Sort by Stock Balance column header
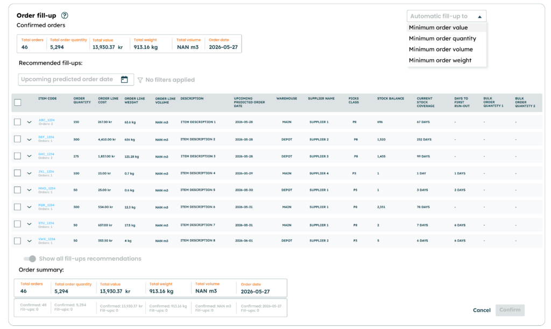 point(391,99)
